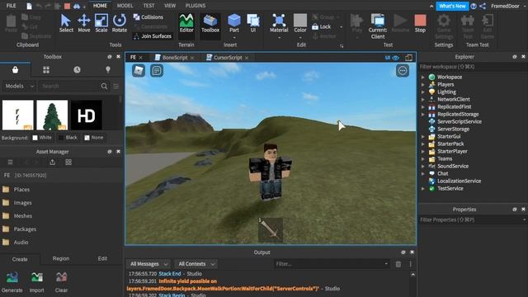Switch to the TEST ribbon tab
This screenshot has height=297, width=528.
pyautogui.click(x=148, y=6)
